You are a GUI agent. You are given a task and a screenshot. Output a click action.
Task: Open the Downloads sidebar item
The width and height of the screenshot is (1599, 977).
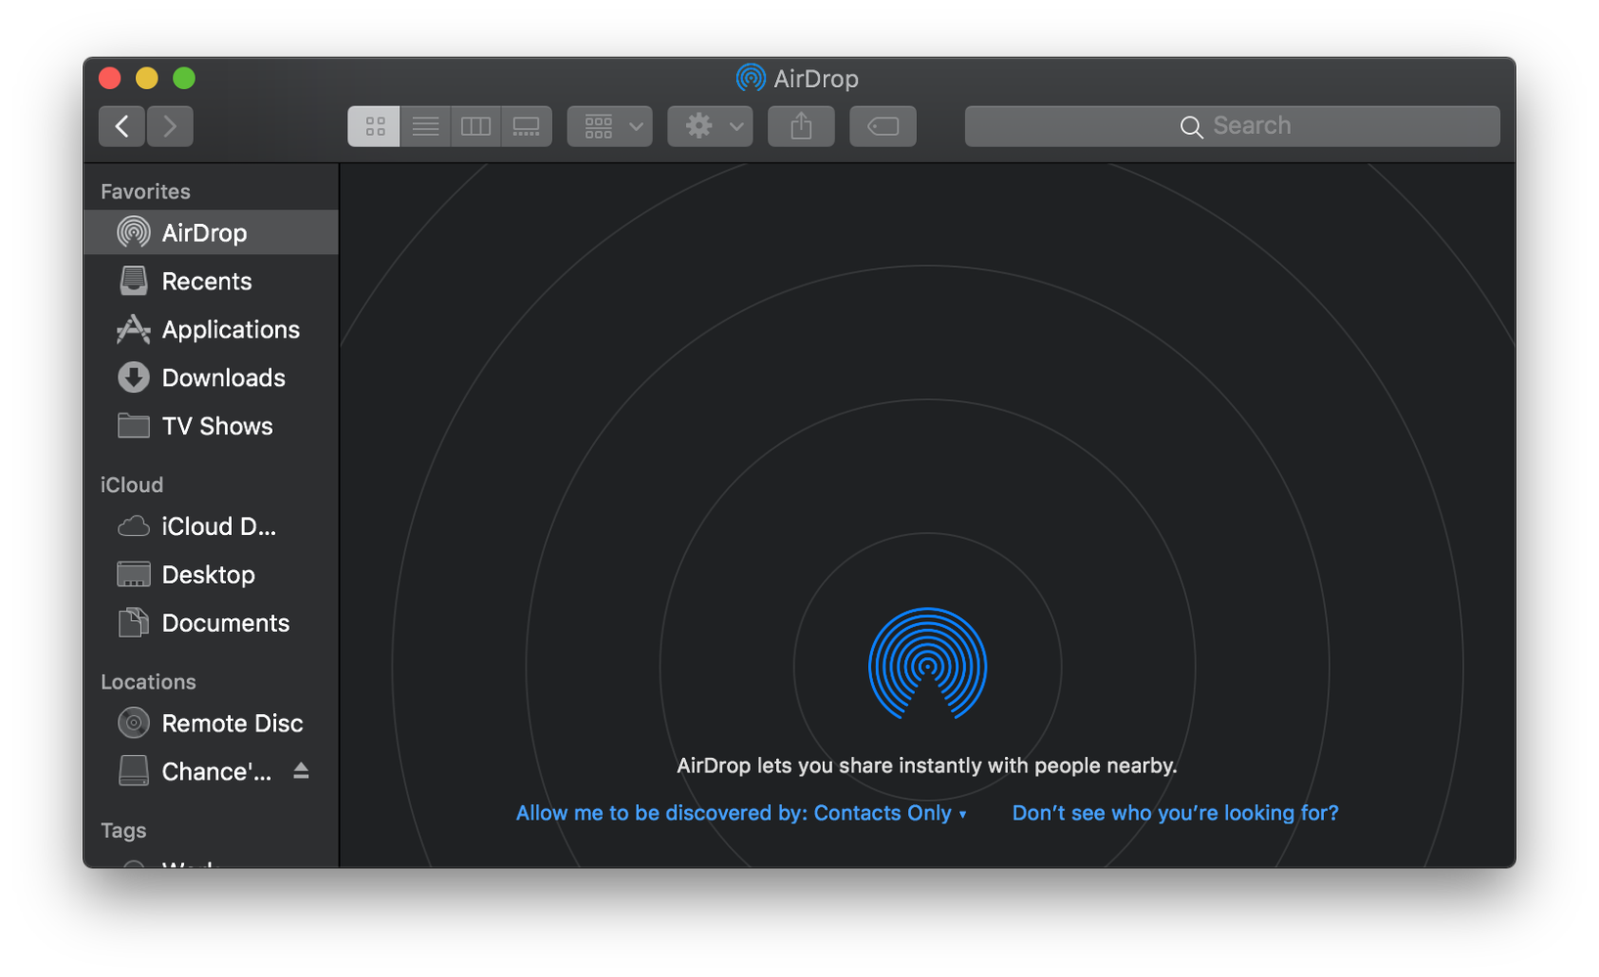(x=223, y=377)
